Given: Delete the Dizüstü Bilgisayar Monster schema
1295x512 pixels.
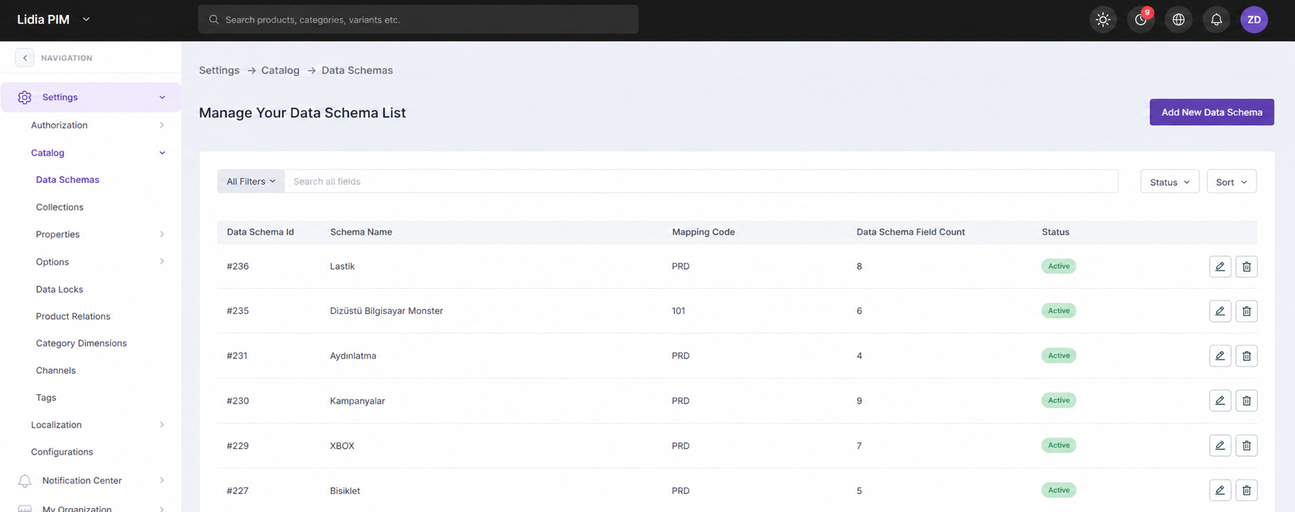Looking at the screenshot, I should 1246,311.
